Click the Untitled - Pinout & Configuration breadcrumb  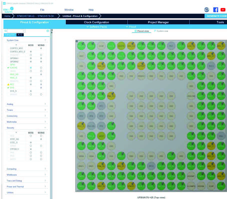tap(80, 16)
